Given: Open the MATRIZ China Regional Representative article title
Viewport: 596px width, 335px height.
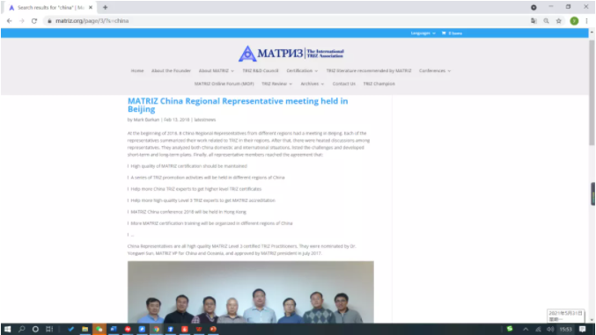Looking at the screenshot, I should pos(238,105).
